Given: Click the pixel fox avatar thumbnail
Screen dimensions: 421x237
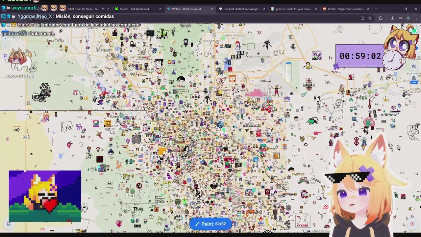Looking at the screenshot, I should click(45, 196).
